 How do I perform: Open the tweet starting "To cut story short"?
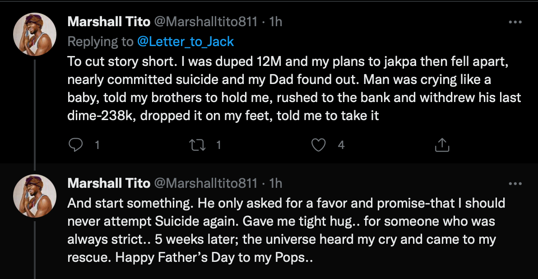point(294,88)
